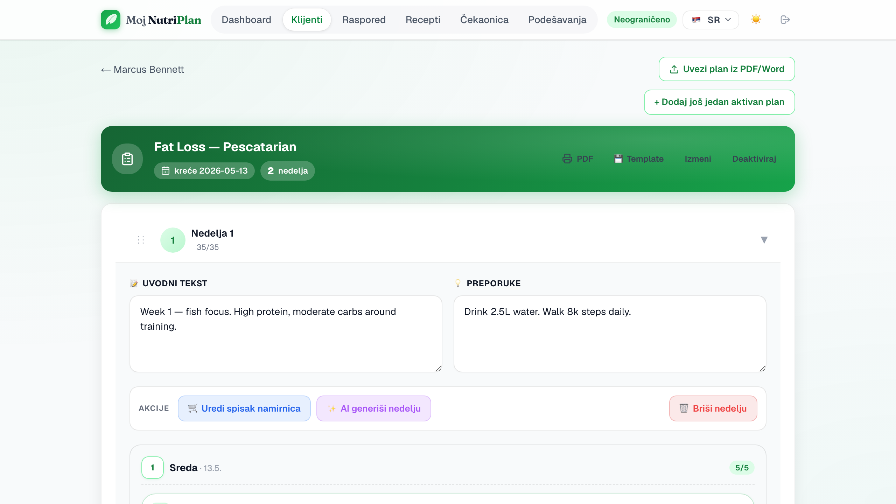Toggle the sun light-mode theme icon
The height and width of the screenshot is (504, 896).
pyautogui.click(x=756, y=20)
